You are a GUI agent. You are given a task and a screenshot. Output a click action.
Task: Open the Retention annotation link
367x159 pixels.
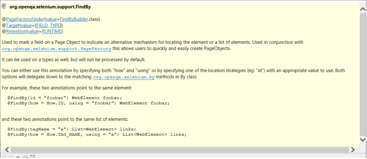[16, 31]
